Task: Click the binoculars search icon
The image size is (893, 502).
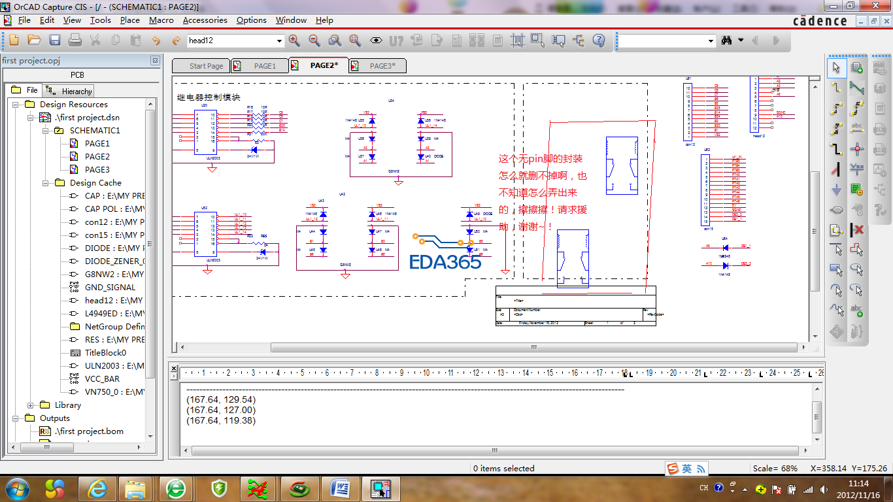Action: (726, 41)
